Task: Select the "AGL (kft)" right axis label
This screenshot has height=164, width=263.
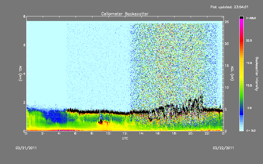Action: 232,73
